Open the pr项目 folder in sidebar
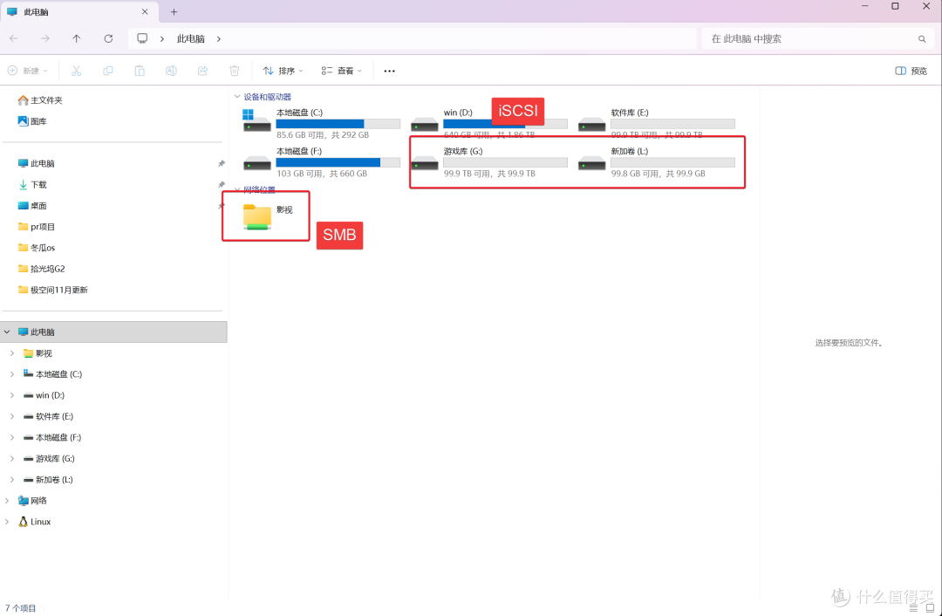Image resolution: width=942 pixels, height=616 pixels. [37, 227]
